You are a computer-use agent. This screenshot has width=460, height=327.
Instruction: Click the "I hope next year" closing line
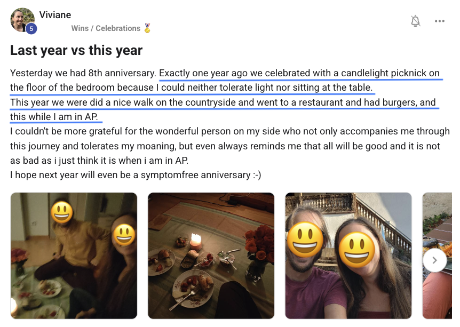(x=136, y=174)
